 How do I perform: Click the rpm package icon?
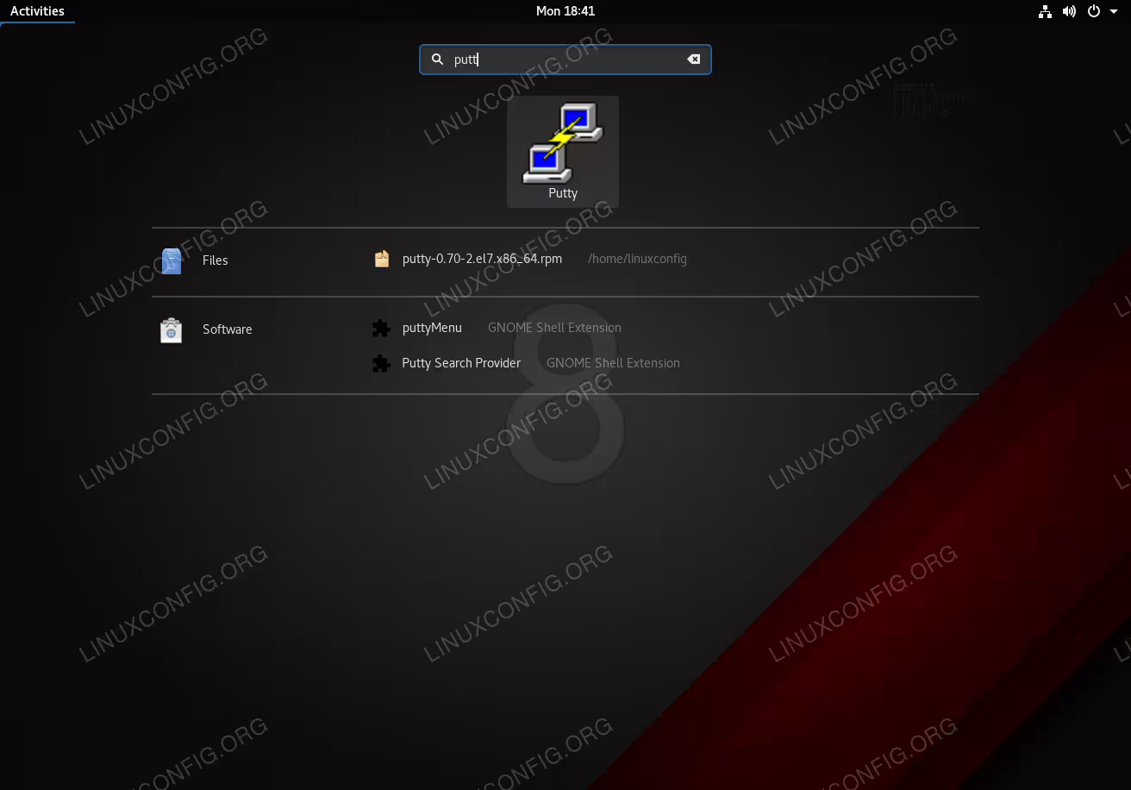click(x=382, y=259)
